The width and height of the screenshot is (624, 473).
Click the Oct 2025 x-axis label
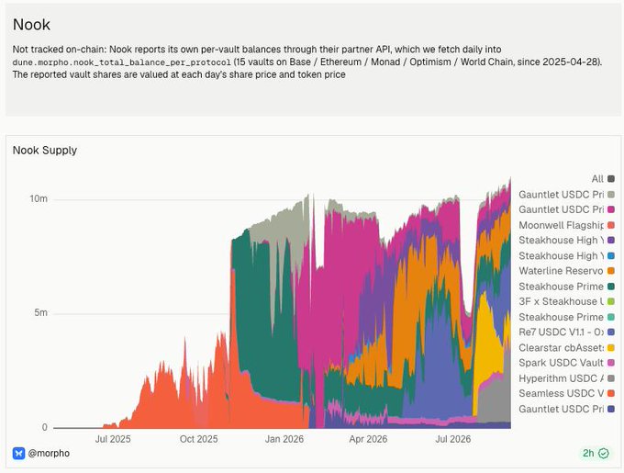198,439
